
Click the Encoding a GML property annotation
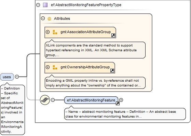[95, 83]
